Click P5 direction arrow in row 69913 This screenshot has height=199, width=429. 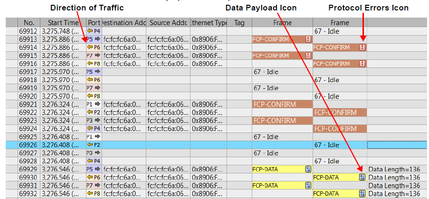tap(98, 39)
